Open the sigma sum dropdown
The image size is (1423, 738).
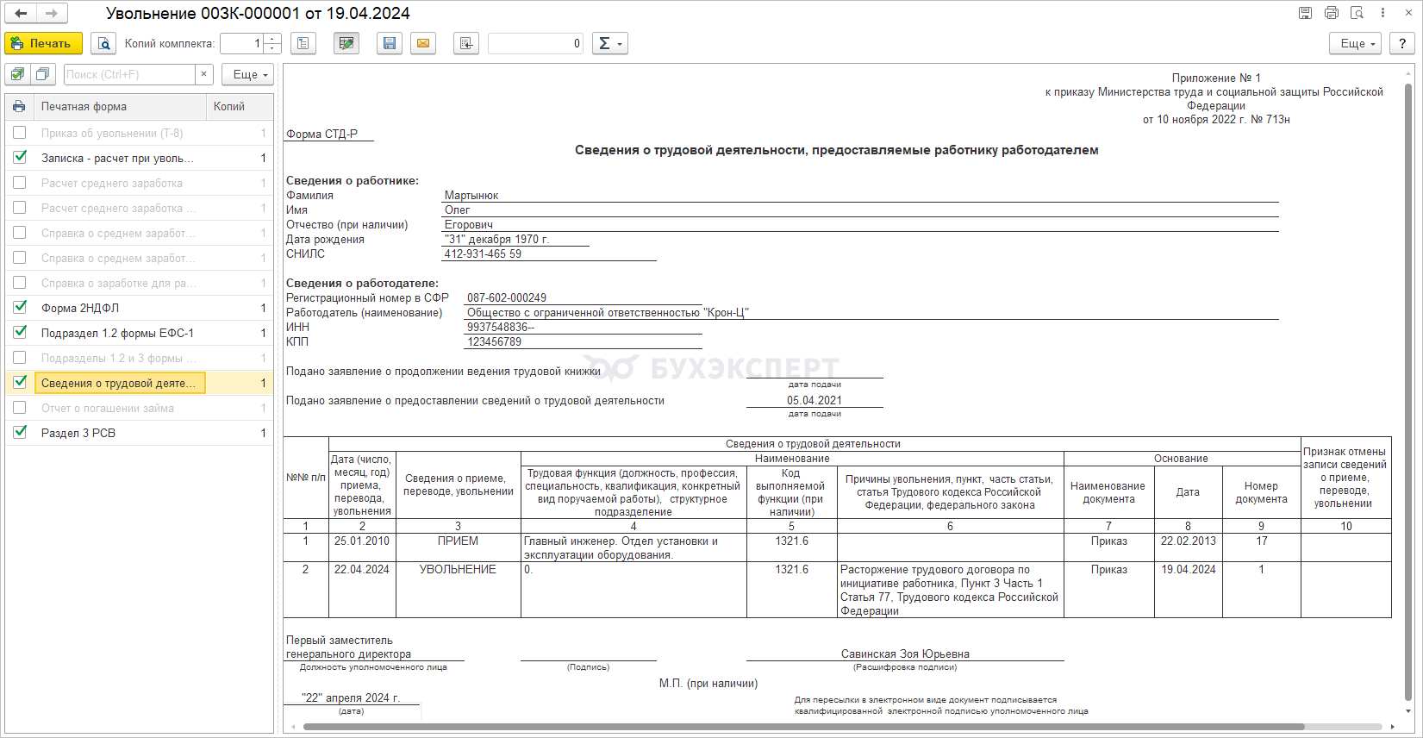point(610,43)
